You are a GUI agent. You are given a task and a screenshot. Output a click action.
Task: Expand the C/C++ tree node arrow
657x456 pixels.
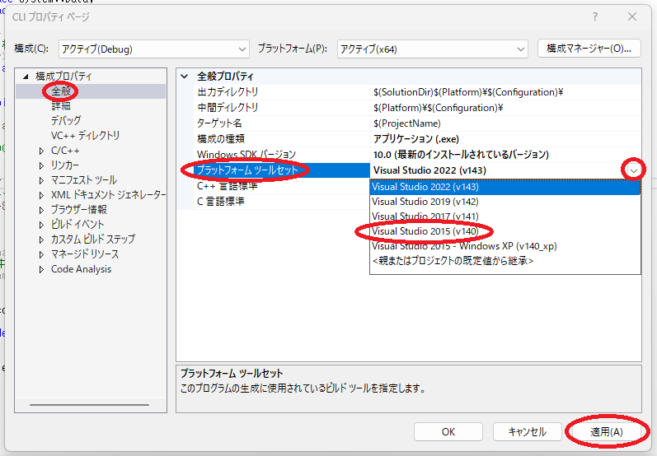[x=42, y=151]
